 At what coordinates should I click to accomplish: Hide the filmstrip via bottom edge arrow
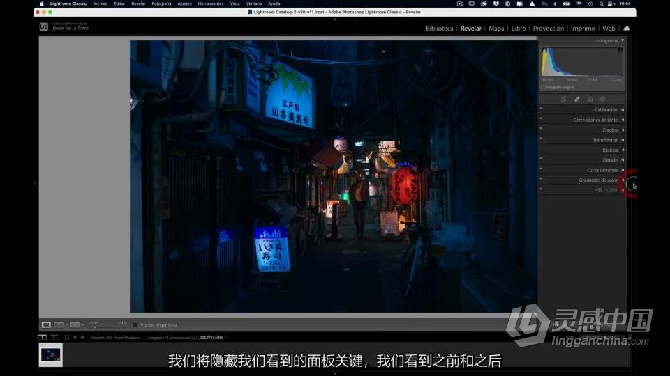(x=334, y=373)
